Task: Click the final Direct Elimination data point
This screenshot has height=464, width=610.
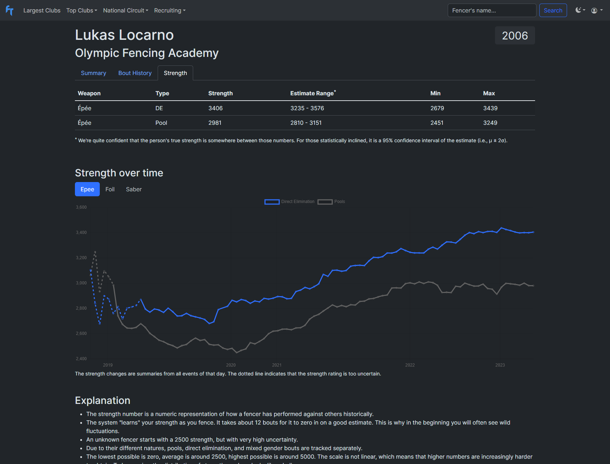Action: tap(533, 232)
